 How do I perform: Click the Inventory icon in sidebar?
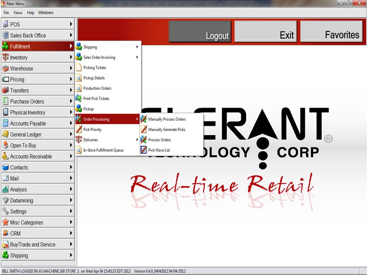pyautogui.click(x=5, y=57)
